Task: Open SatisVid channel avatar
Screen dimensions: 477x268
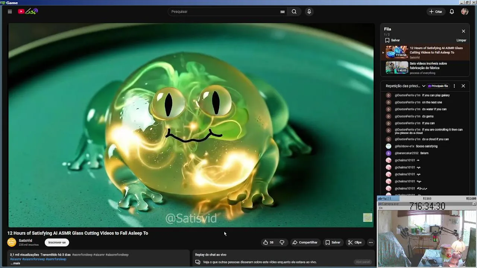Action: [12, 242]
